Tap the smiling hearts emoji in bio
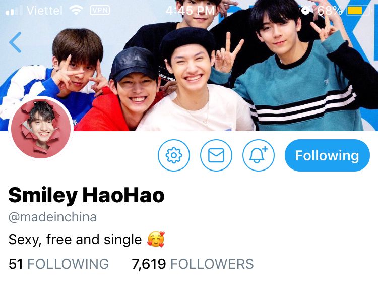378x284 pixels. (x=156, y=239)
